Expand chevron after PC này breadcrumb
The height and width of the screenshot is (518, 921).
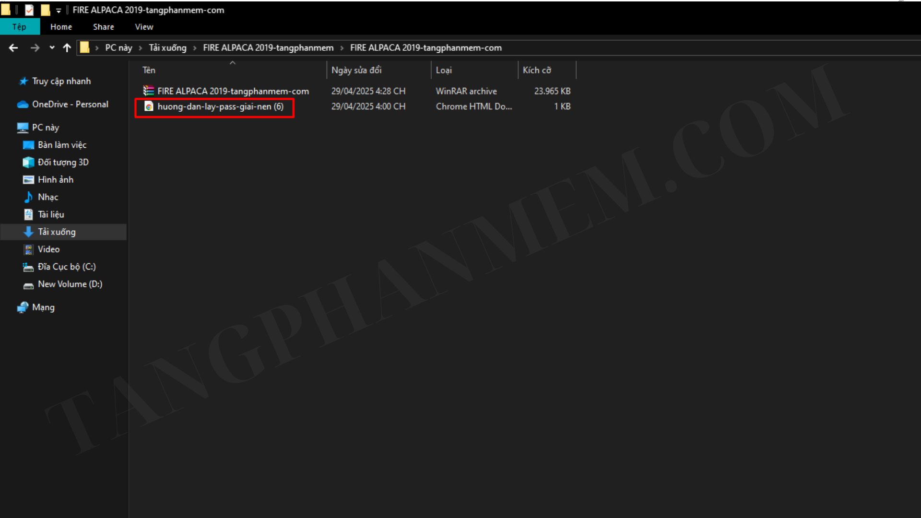pos(141,48)
